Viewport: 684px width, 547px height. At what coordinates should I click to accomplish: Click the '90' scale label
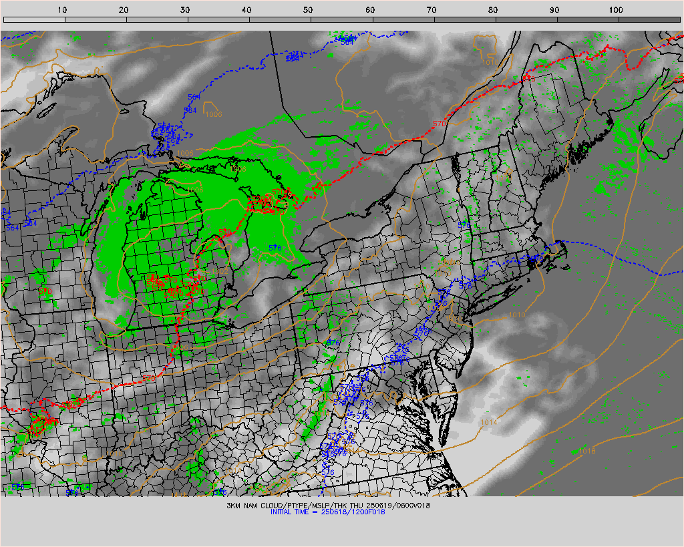click(x=554, y=9)
